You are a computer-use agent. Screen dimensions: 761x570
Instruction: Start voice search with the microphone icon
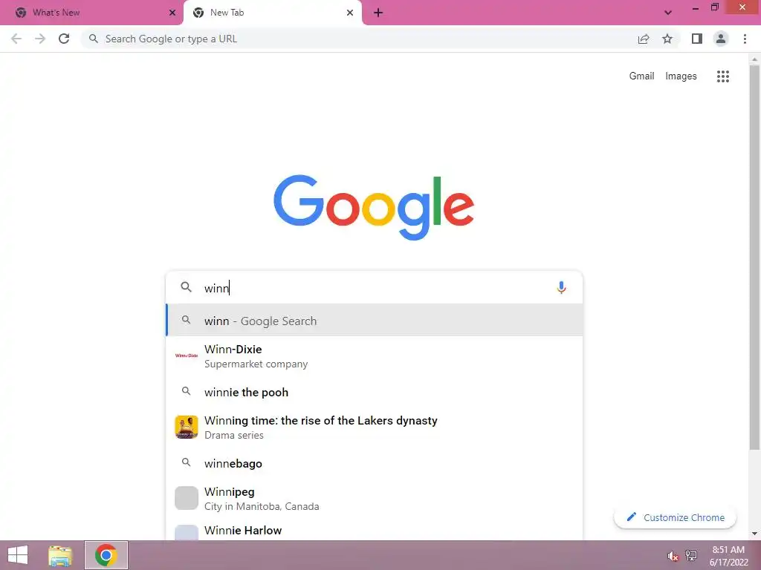pos(561,287)
